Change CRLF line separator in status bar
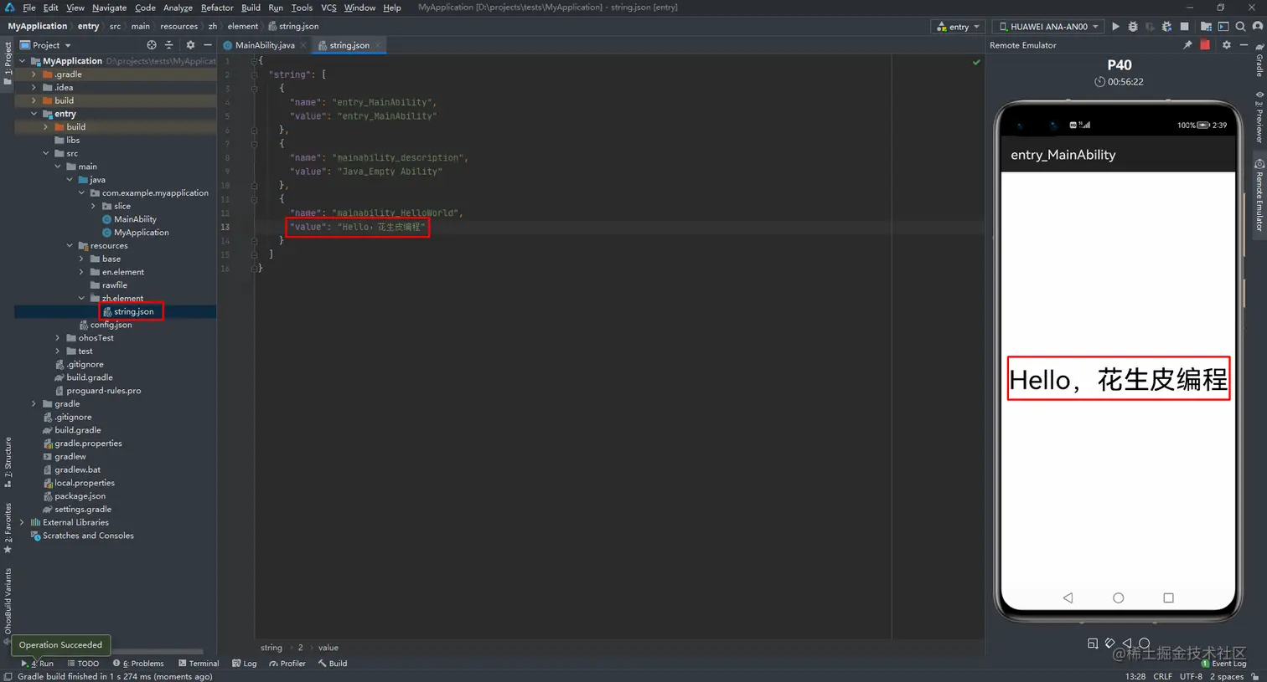The height and width of the screenshot is (682, 1267). pyautogui.click(x=1162, y=676)
